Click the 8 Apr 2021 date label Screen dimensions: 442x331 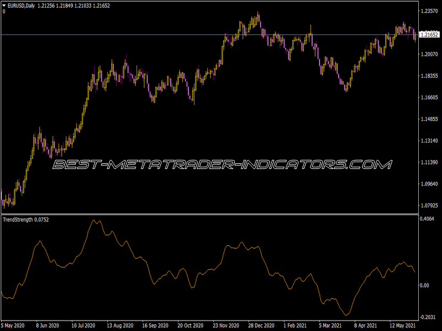pyautogui.click(x=366, y=325)
